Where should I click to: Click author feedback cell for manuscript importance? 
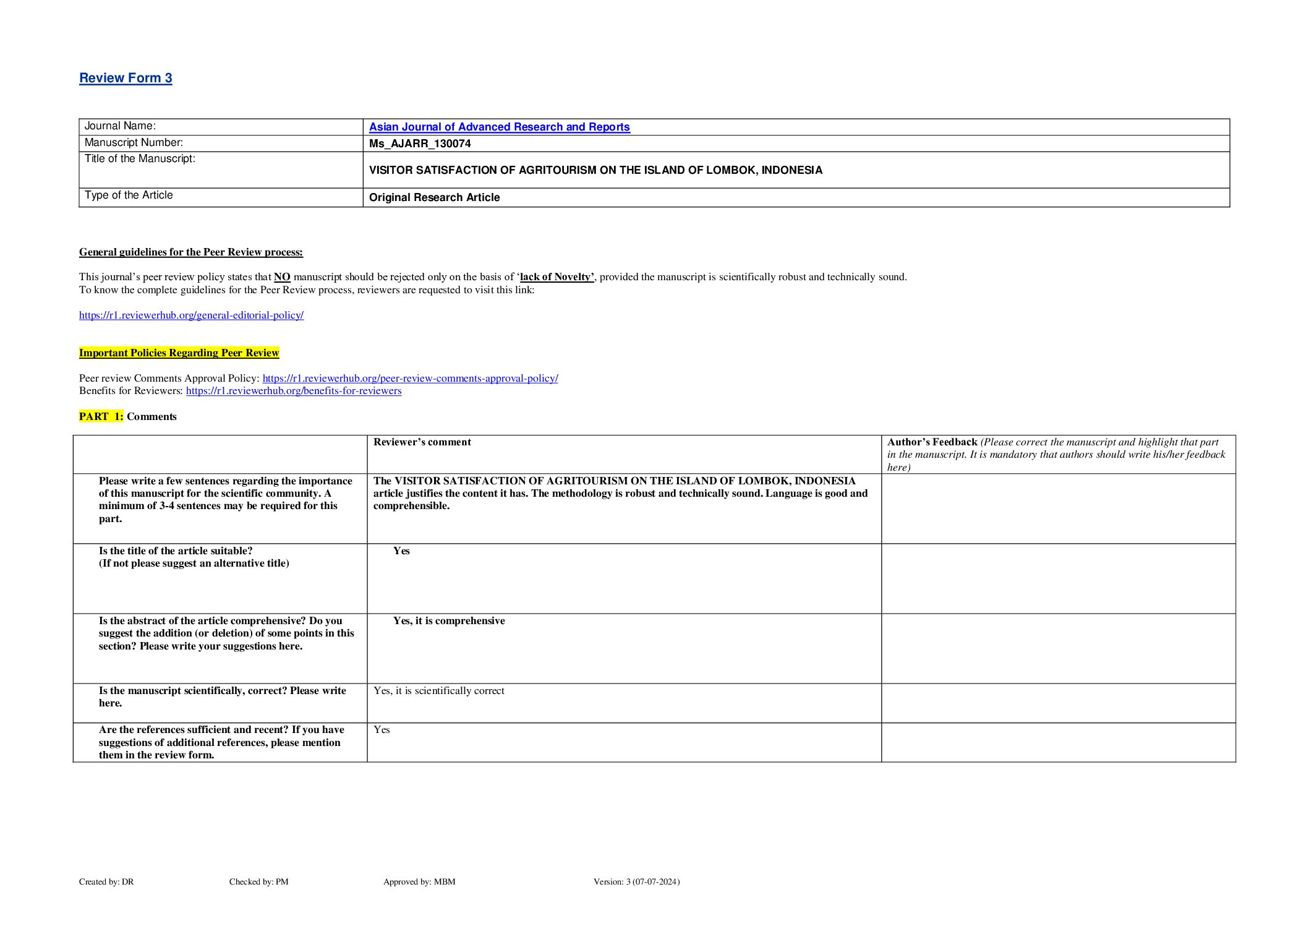pyautogui.click(x=1058, y=508)
